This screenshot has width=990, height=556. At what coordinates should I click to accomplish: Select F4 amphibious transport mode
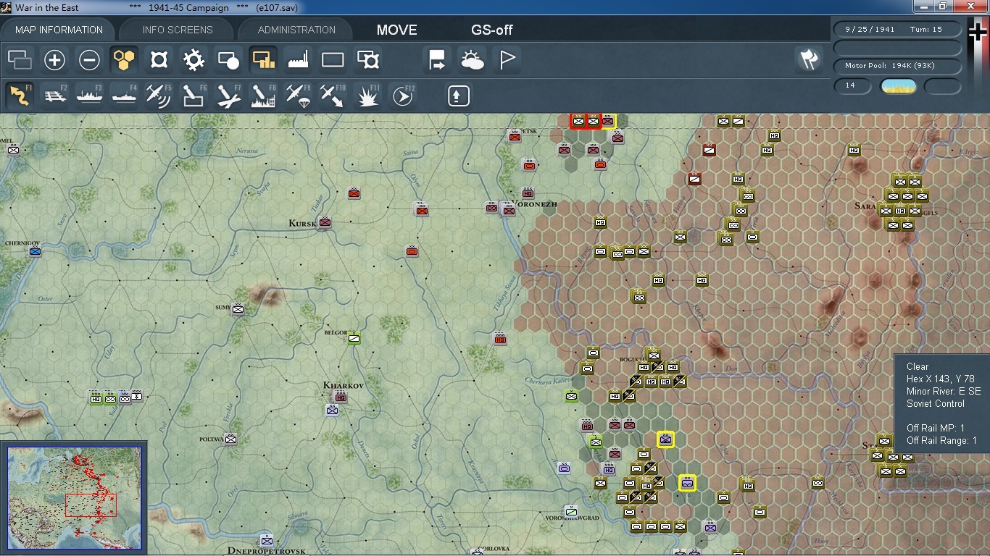pos(124,96)
